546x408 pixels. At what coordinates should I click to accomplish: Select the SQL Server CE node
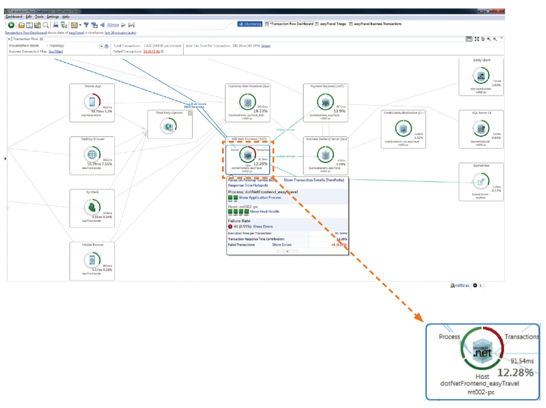pos(481,129)
